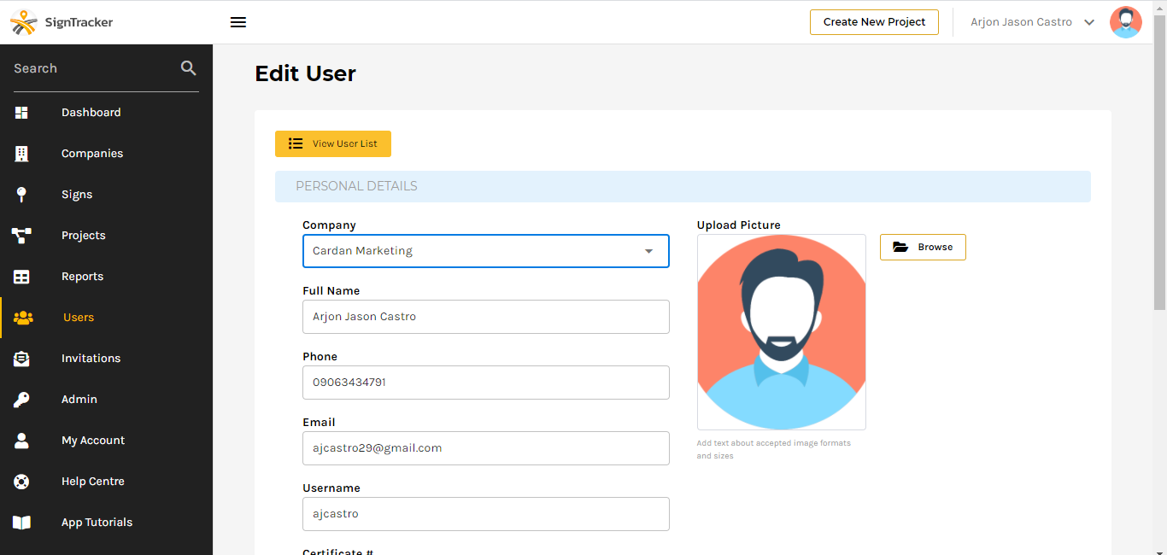Click the Users group icon
Viewport: 1167px width, 555px height.
(x=23, y=318)
